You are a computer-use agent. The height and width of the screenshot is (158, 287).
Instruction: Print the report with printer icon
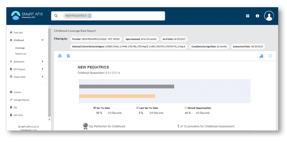coord(60,56)
